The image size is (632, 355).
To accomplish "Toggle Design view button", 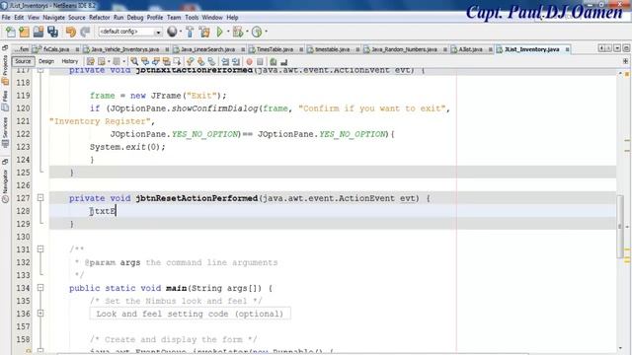I will [46, 61].
